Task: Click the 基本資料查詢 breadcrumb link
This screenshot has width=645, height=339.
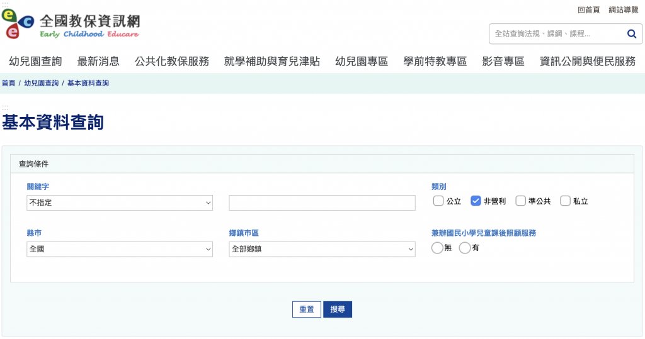Action: [88, 83]
